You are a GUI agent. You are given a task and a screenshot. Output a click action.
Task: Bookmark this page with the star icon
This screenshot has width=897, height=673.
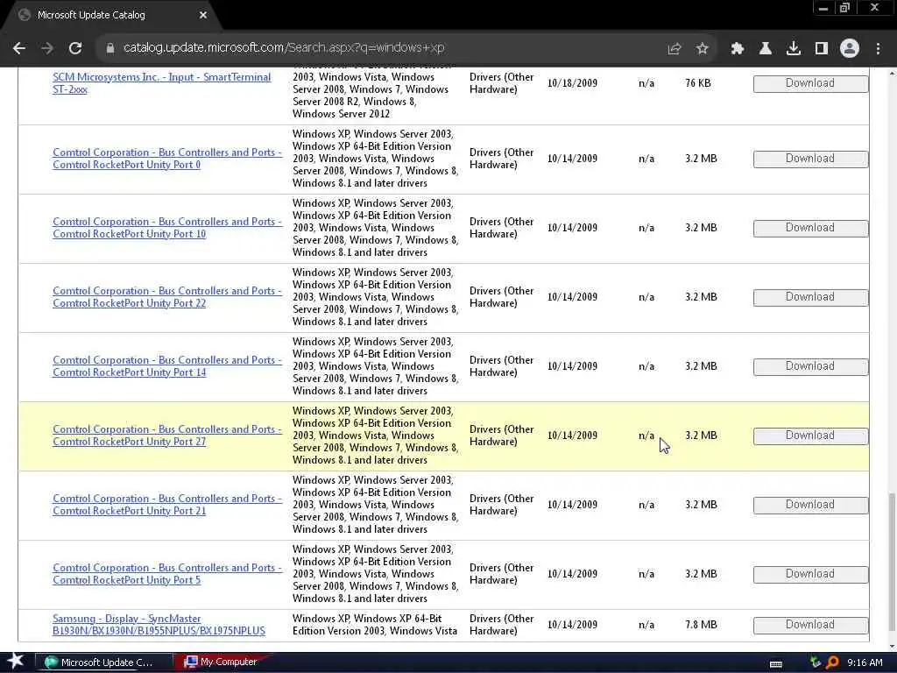703,49
